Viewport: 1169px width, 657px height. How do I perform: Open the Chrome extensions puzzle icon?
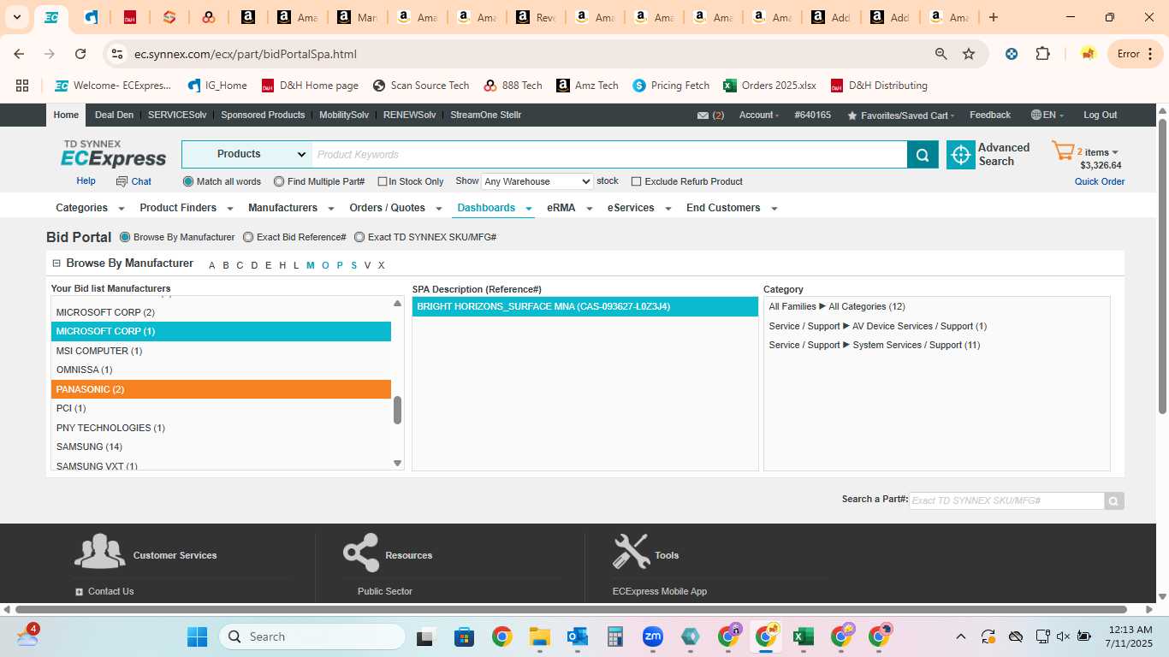coord(1042,54)
